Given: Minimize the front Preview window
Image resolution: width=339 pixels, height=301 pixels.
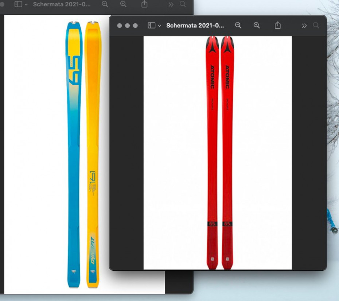Looking at the screenshot, I should [127, 26].
